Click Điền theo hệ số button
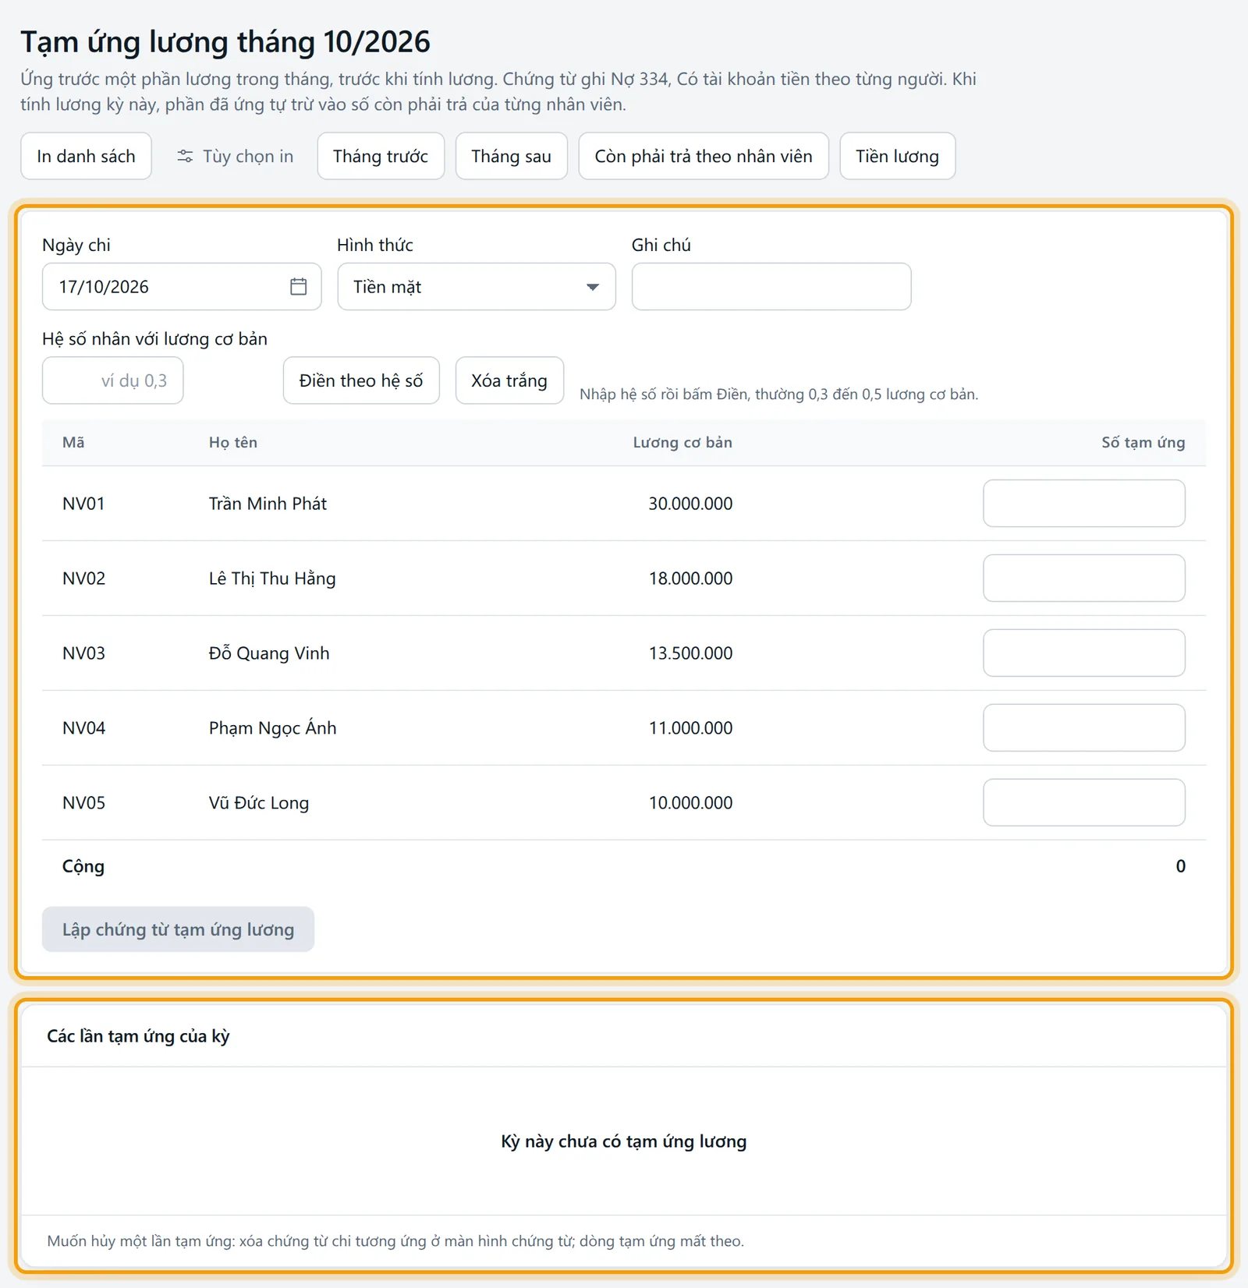 pyautogui.click(x=361, y=380)
